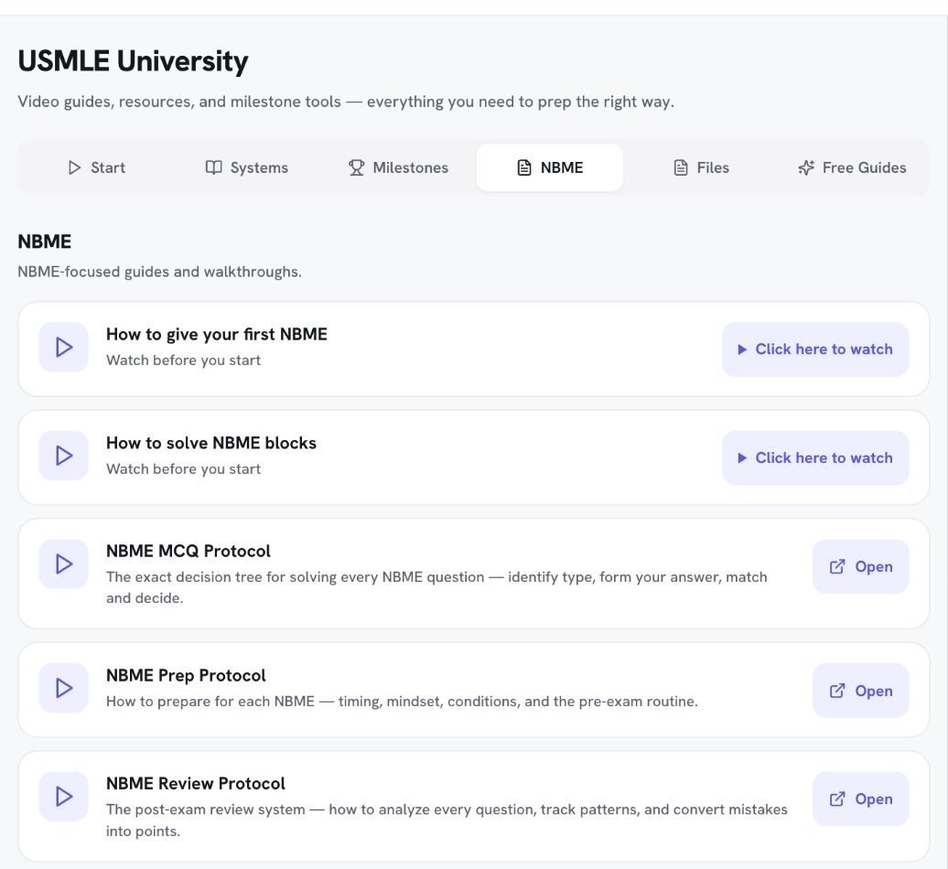
Task: Open the Files tab
Action: click(701, 167)
